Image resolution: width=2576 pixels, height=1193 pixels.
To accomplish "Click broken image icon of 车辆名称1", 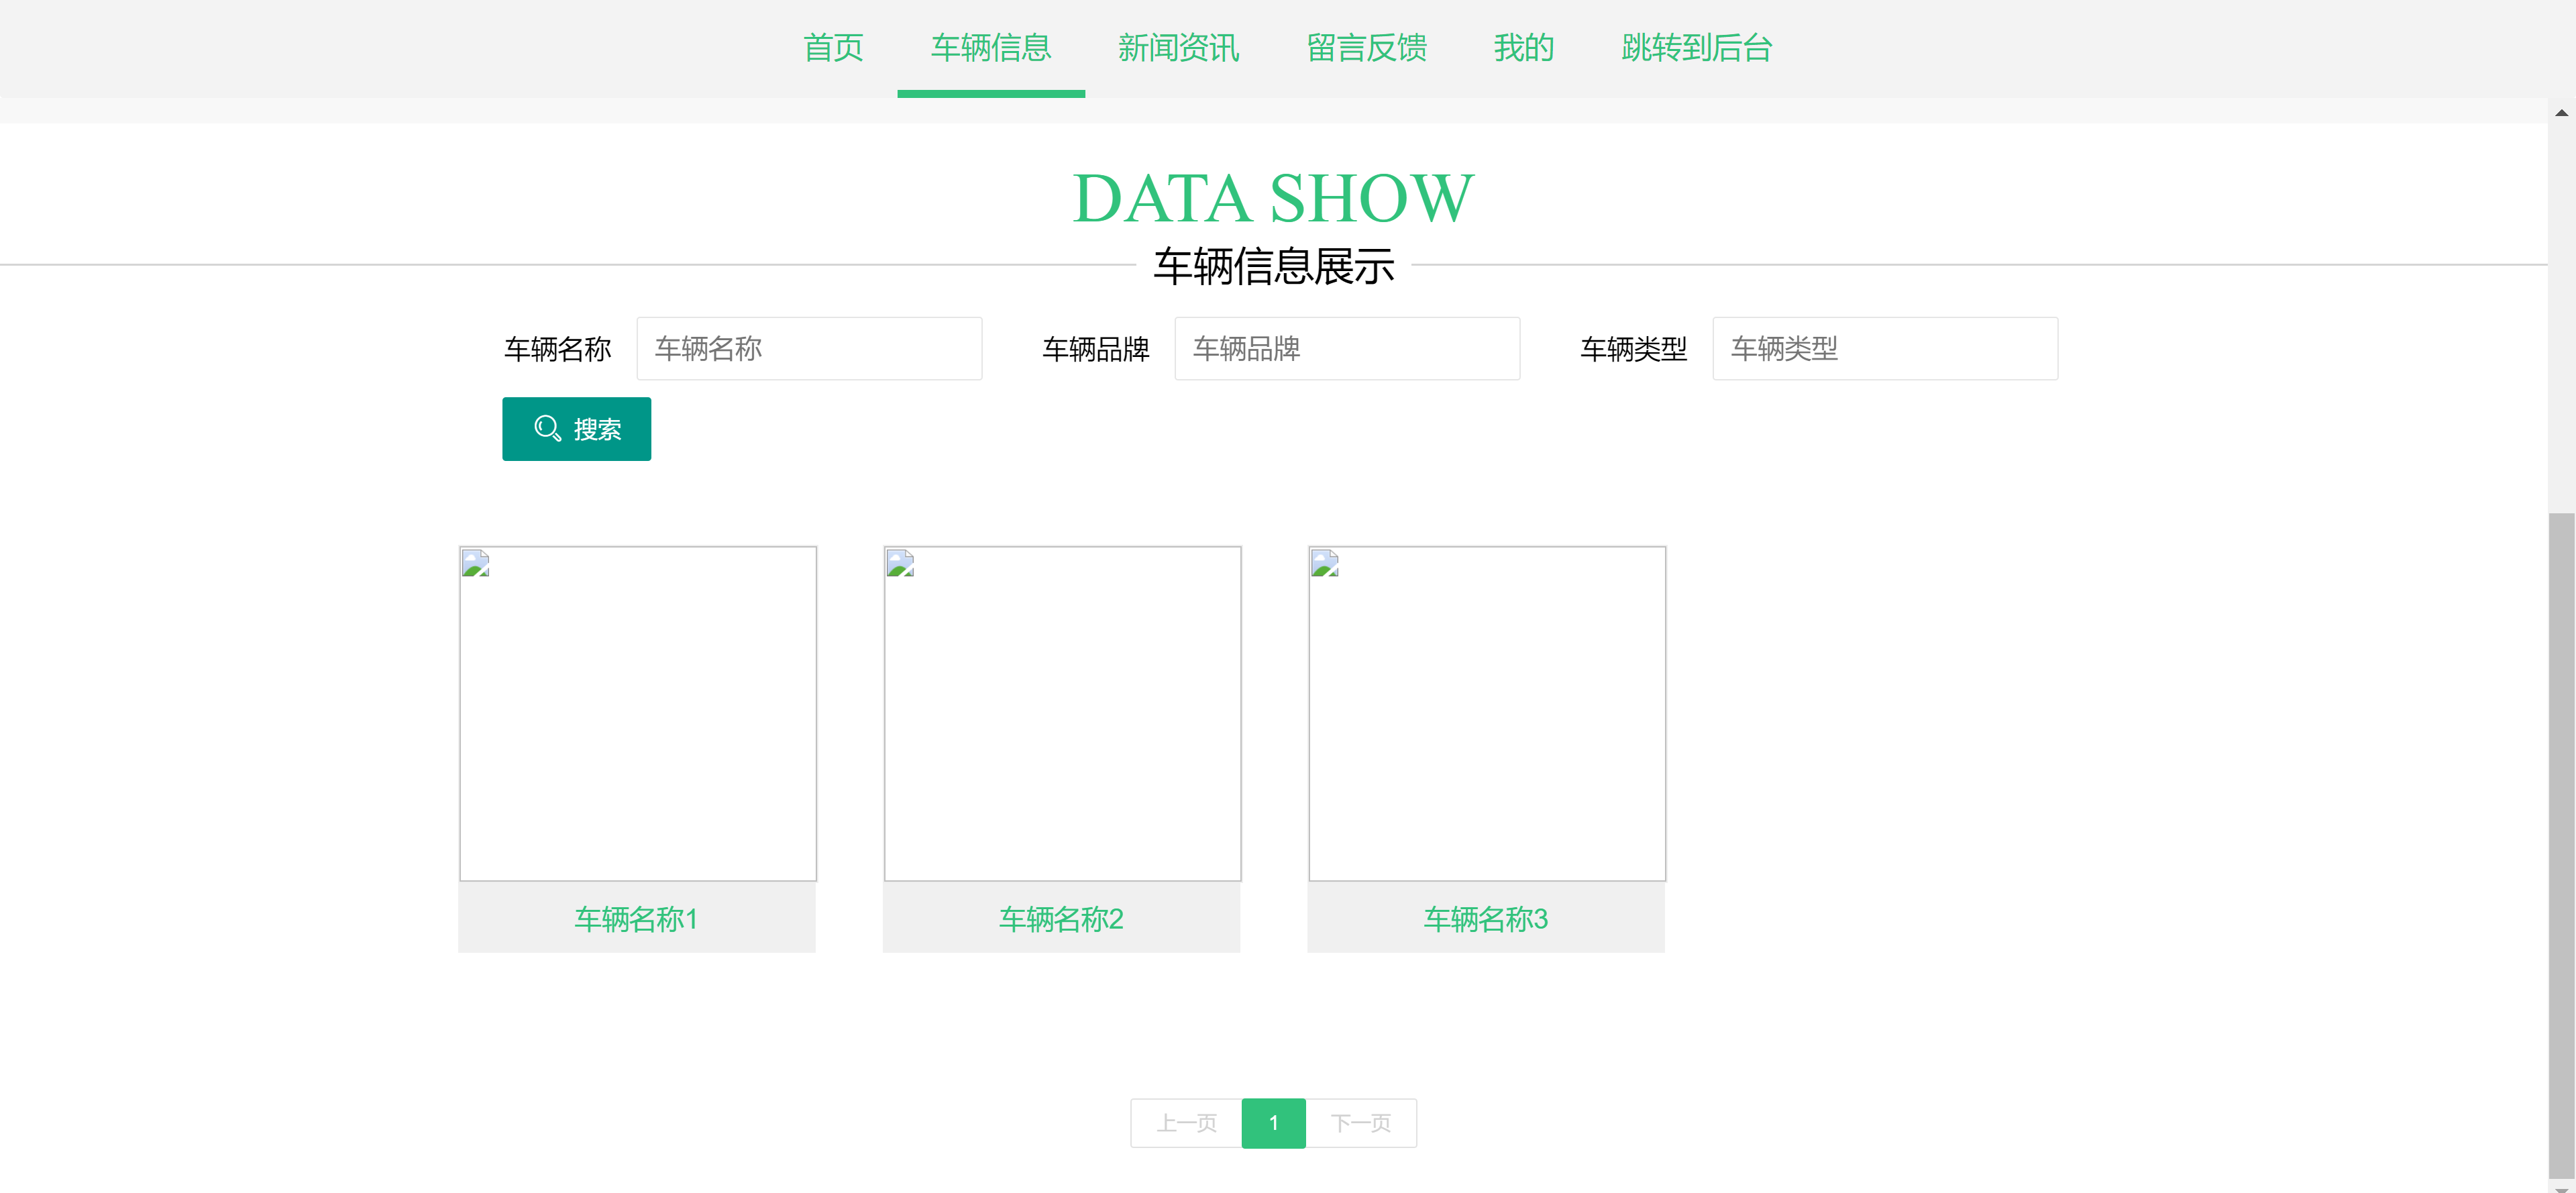I will 475,563.
